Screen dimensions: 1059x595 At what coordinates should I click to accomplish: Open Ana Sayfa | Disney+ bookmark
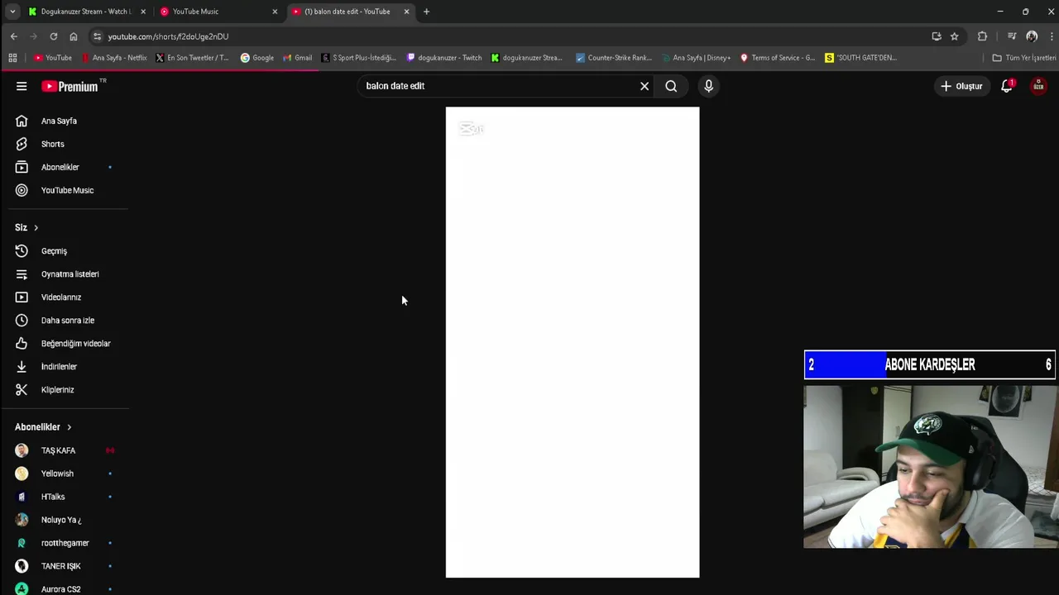pos(696,58)
